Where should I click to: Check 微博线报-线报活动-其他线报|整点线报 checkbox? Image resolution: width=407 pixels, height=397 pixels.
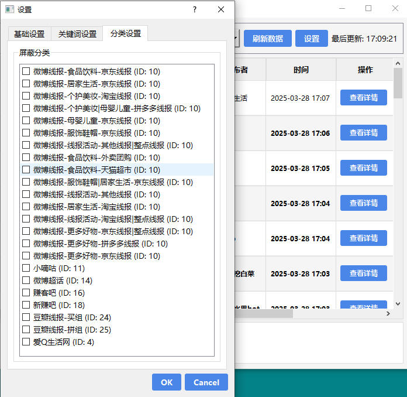[26, 145]
